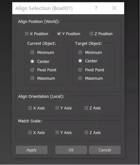Viewport: 140px width, 165px height.
Task: Close the Align Selection dialog window
Action: [114, 8]
